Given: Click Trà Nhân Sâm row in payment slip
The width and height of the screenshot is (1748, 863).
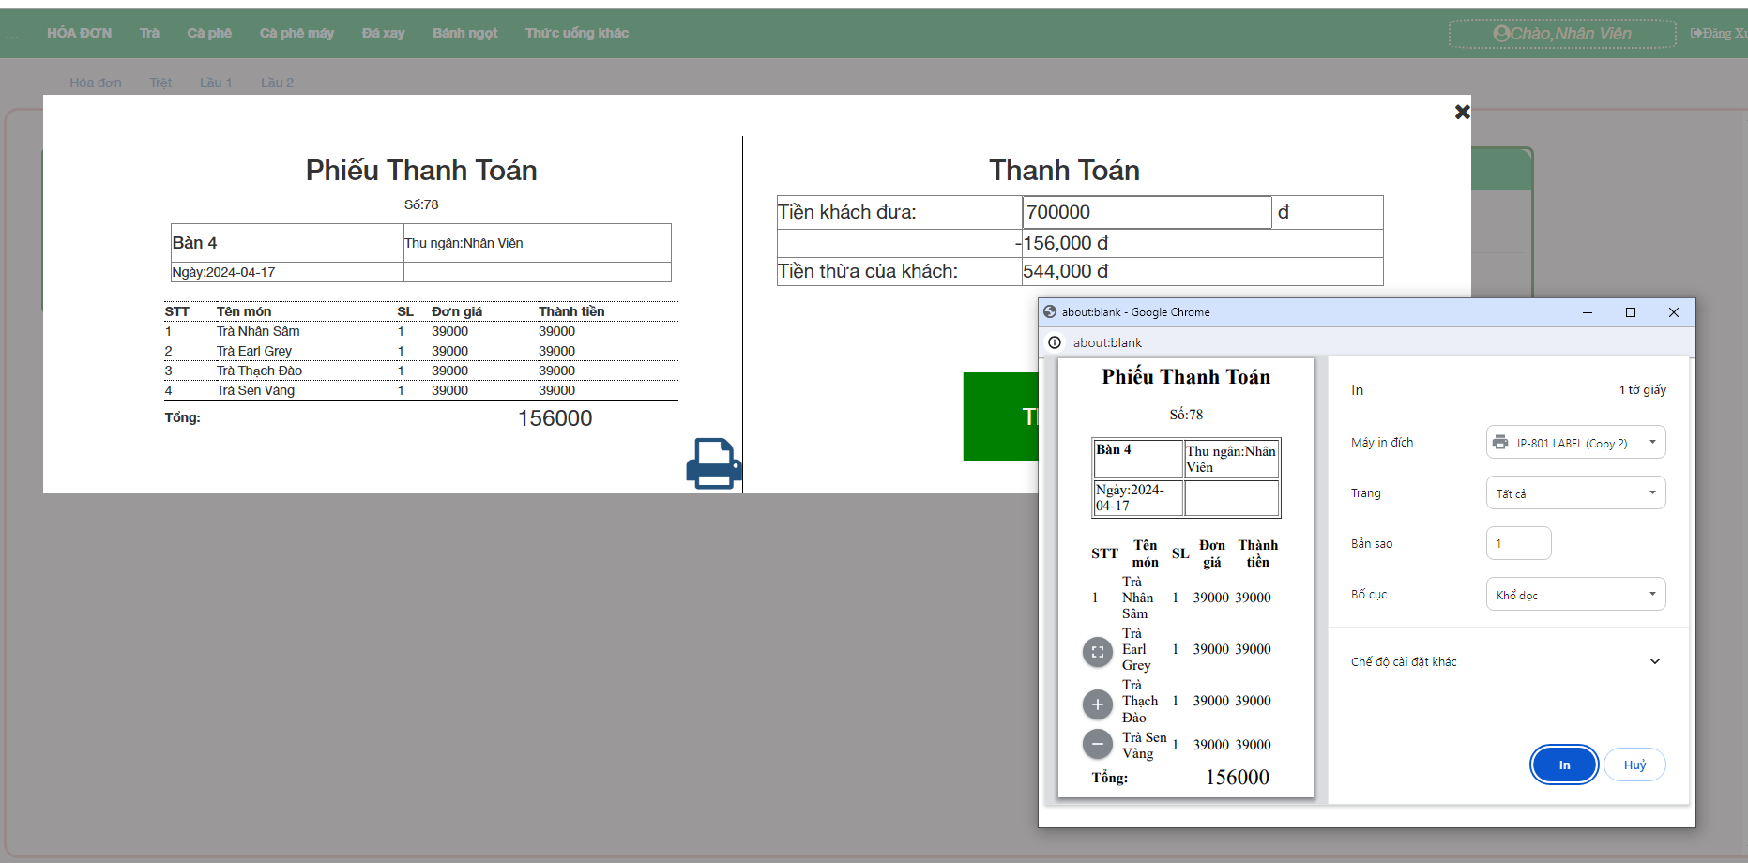Looking at the screenshot, I should pyautogui.click(x=421, y=331).
